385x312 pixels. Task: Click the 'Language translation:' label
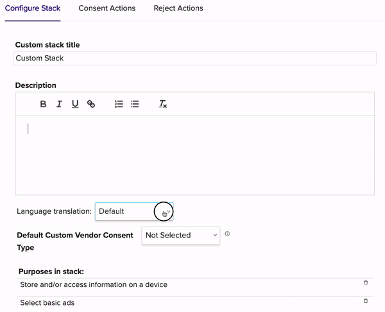coord(55,211)
